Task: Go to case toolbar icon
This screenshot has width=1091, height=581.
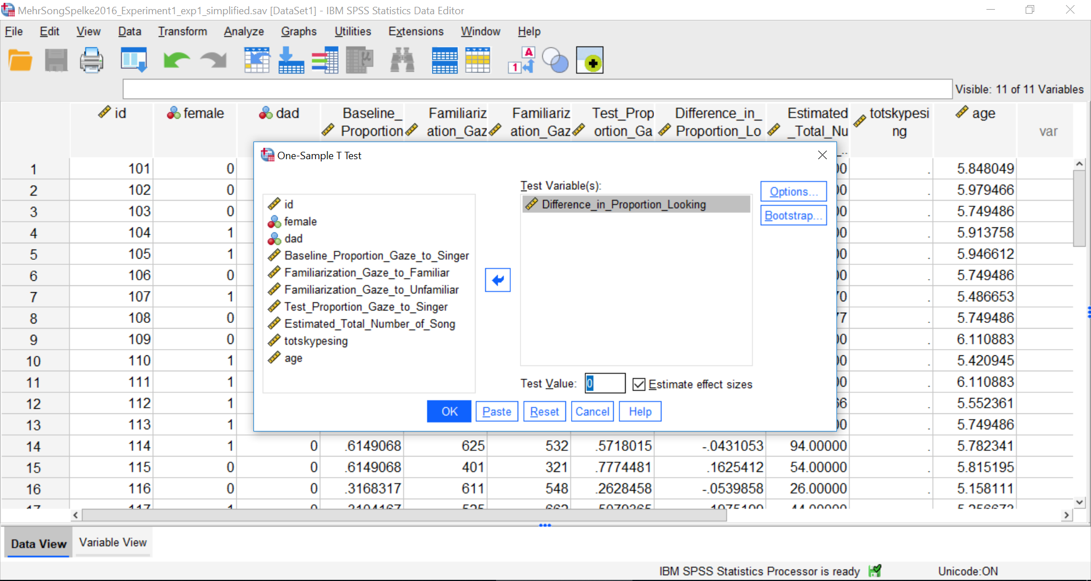Action: pyautogui.click(x=257, y=60)
